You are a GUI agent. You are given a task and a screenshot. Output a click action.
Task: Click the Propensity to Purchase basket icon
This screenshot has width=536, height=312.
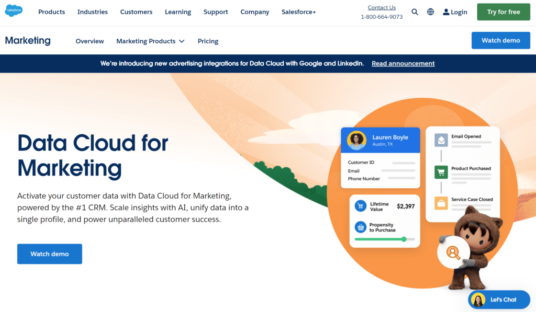point(360,227)
